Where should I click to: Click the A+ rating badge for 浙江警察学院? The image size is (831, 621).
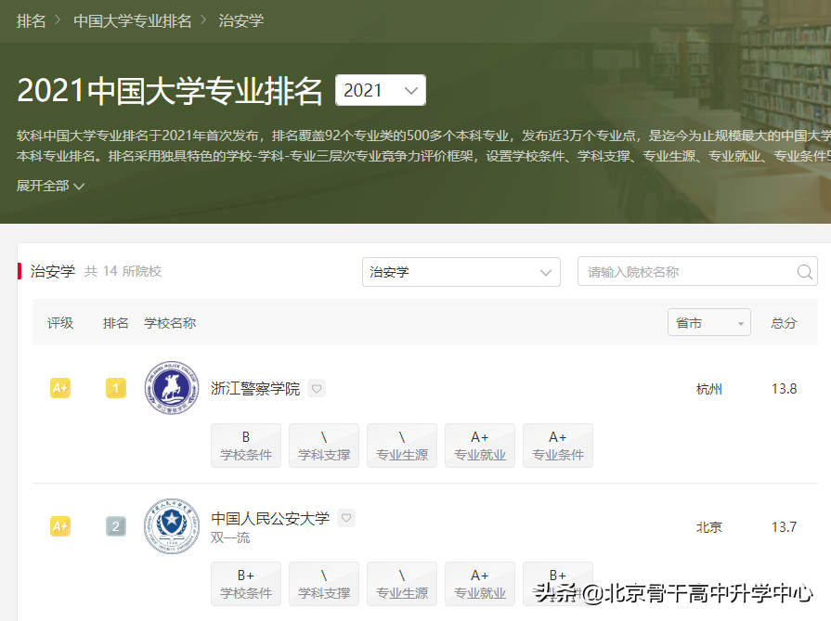60,388
